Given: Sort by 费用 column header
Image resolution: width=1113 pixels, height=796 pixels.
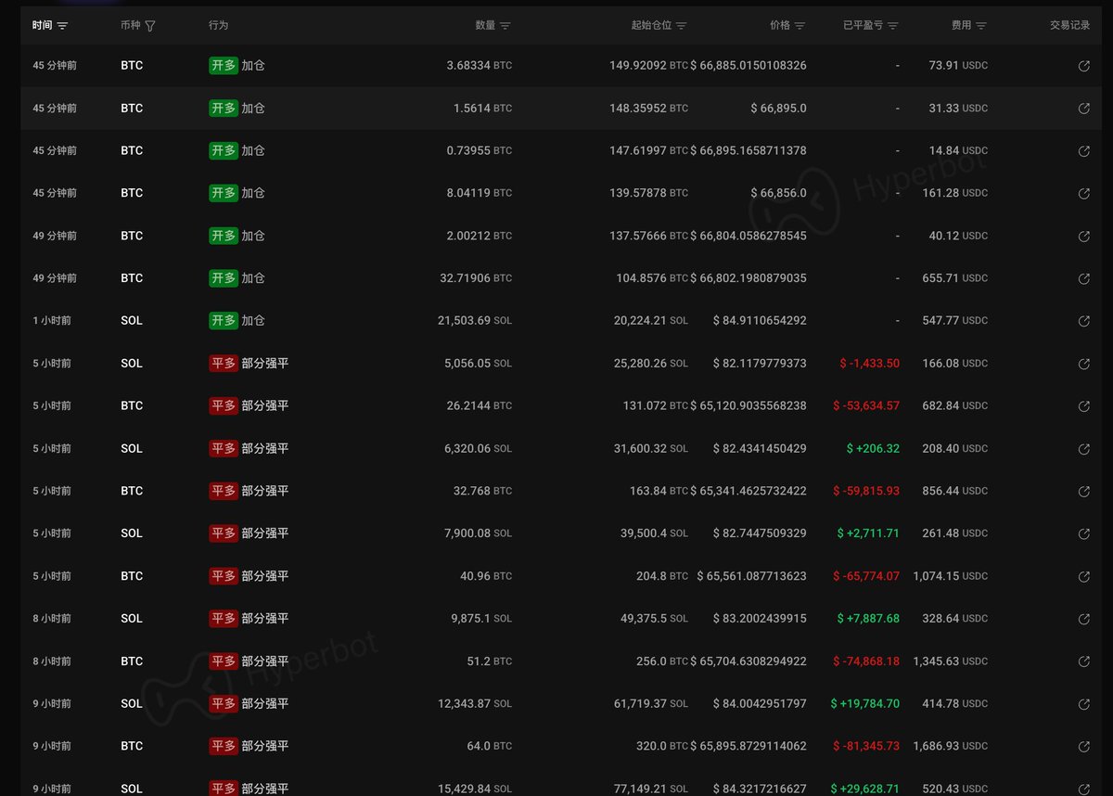Looking at the screenshot, I should [x=981, y=26].
